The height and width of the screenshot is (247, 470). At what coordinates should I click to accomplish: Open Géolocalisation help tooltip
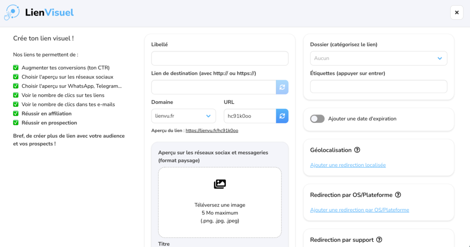(357, 150)
